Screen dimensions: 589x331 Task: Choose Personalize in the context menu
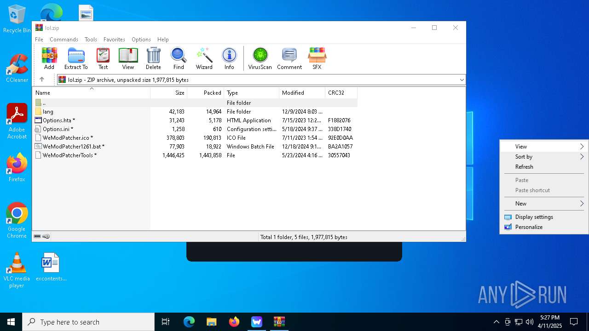(x=543, y=227)
